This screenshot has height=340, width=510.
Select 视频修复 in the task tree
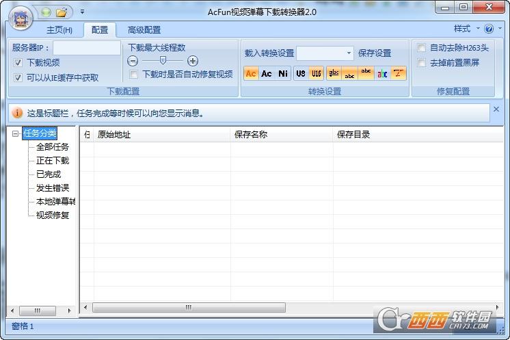53,215
